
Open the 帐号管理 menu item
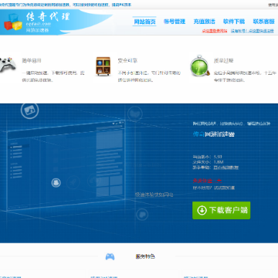coord(175,22)
